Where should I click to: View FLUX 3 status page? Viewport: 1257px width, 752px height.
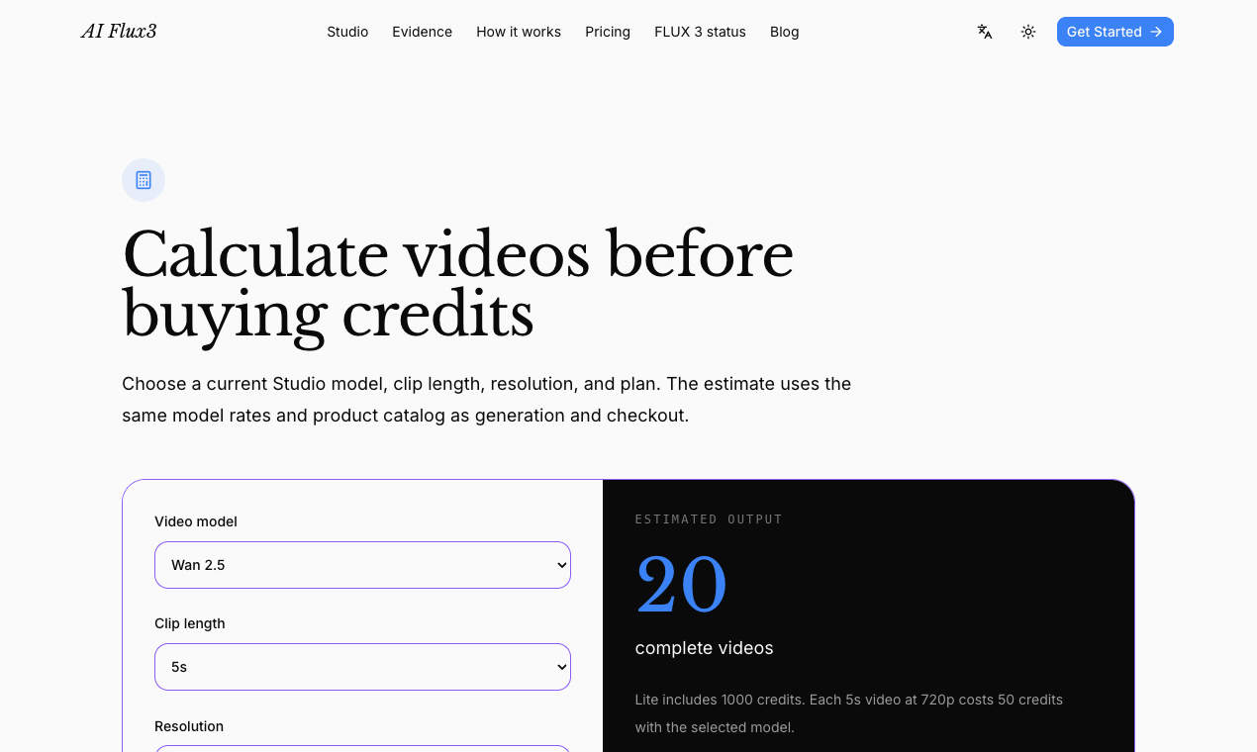pos(700,32)
